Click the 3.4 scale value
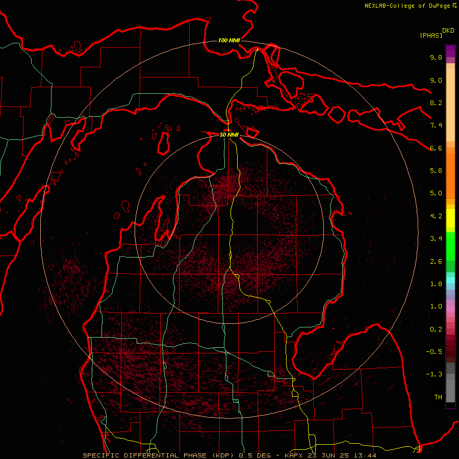 point(436,239)
